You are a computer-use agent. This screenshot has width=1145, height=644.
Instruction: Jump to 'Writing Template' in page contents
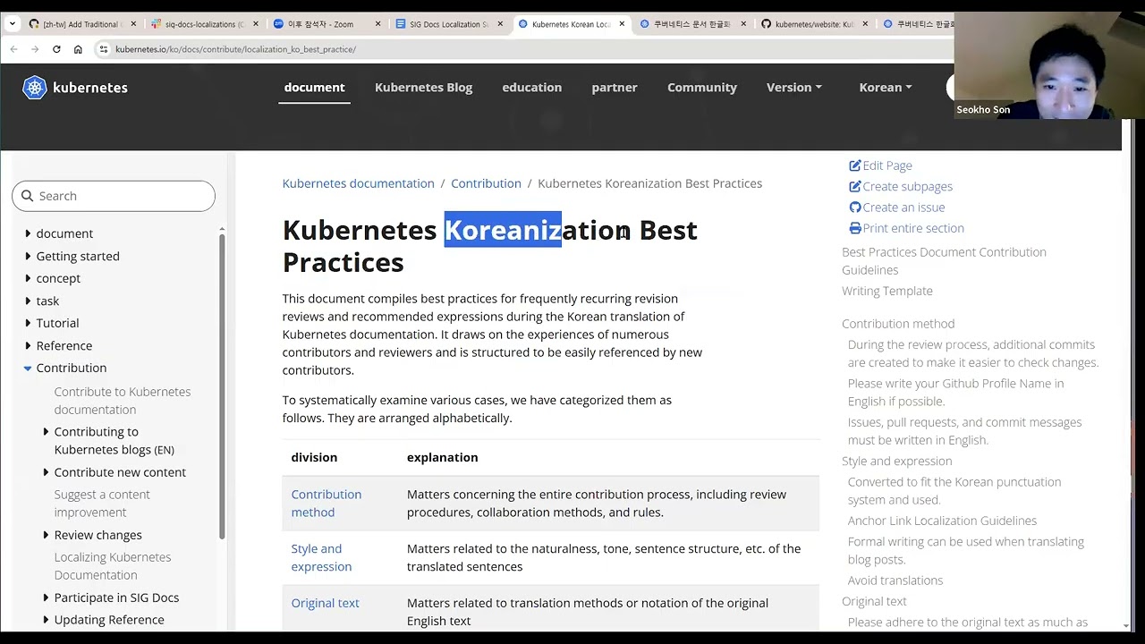886,291
